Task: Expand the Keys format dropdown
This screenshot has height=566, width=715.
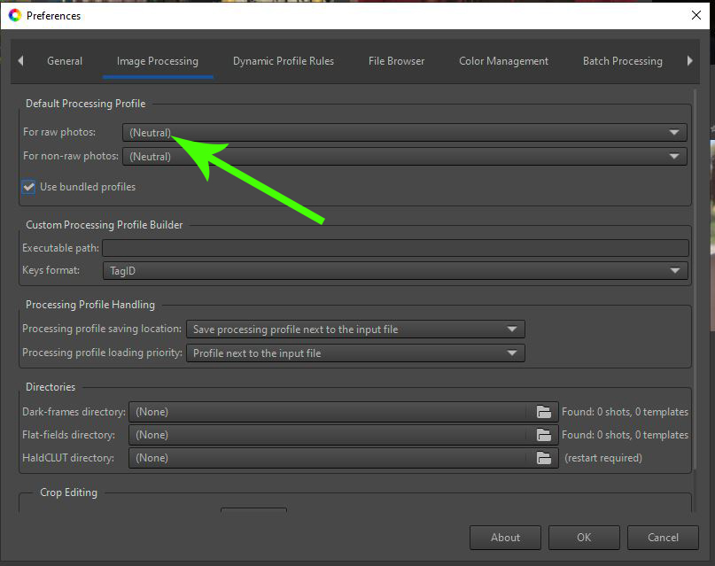Action: click(x=395, y=271)
